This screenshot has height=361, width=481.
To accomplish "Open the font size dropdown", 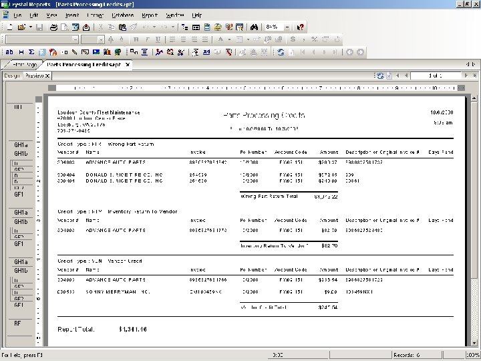I will (x=101, y=40).
